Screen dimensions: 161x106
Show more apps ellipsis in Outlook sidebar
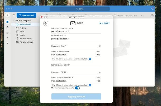click(x=7, y=43)
